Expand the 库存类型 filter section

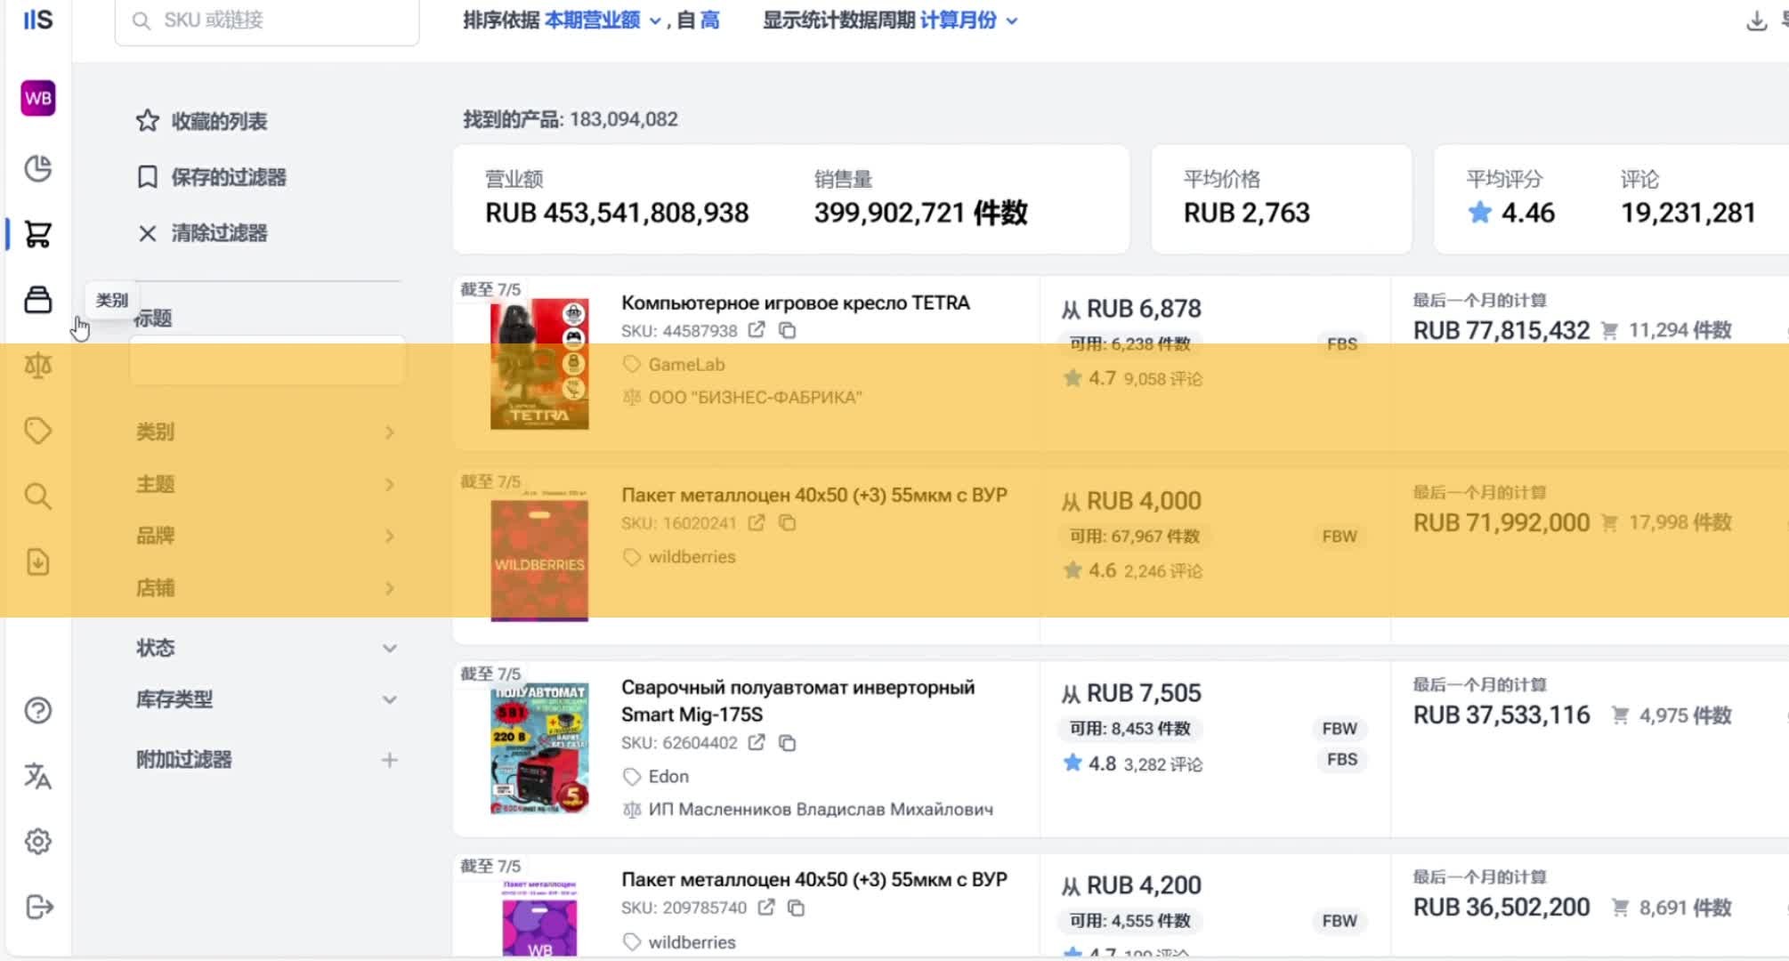266,699
